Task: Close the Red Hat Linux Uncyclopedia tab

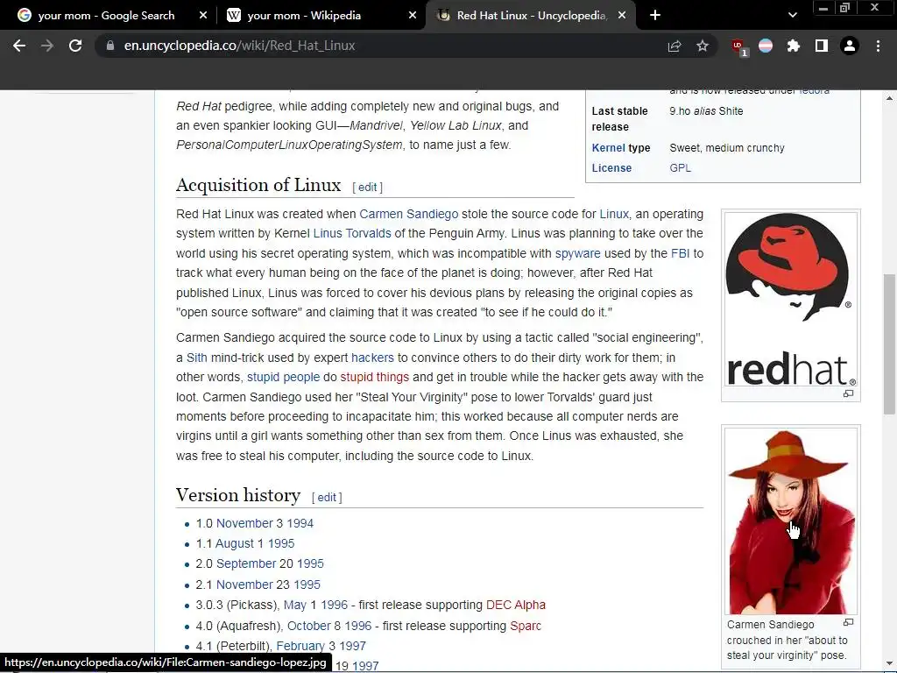Action: (622, 16)
